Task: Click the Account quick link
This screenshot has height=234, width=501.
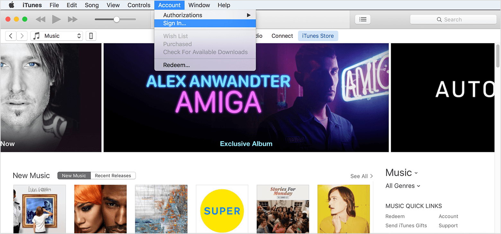Action: pos(448,216)
